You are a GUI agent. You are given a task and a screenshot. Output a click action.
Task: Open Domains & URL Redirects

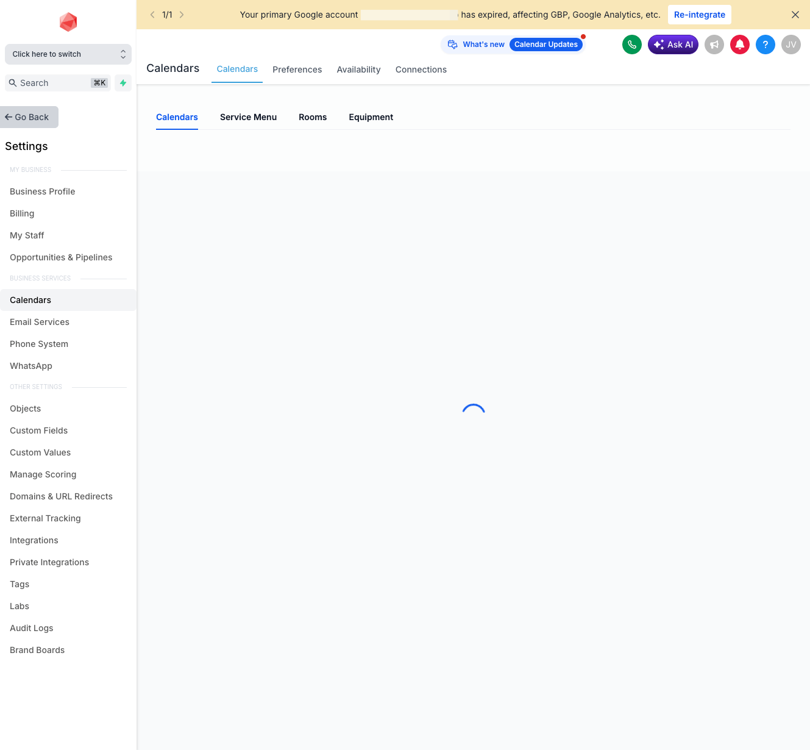68,496
